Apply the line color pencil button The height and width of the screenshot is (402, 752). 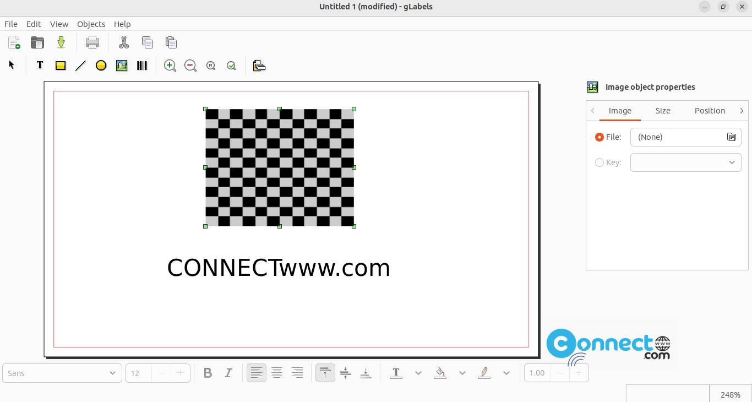click(x=484, y=373)
